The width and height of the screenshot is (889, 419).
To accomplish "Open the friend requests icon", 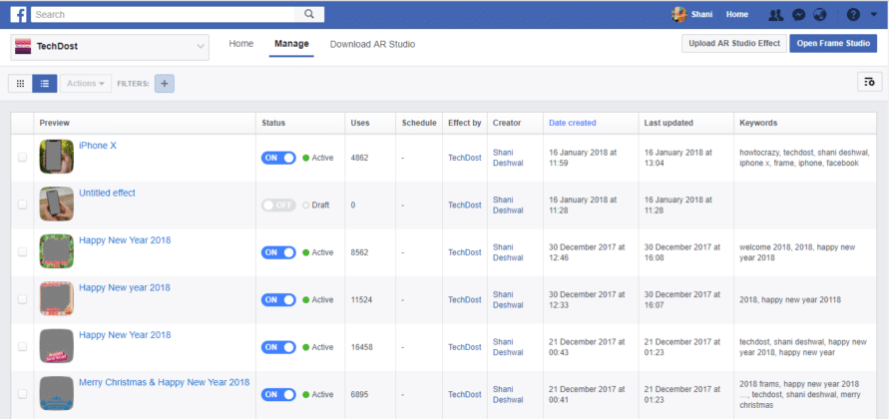I will point(776,15).
